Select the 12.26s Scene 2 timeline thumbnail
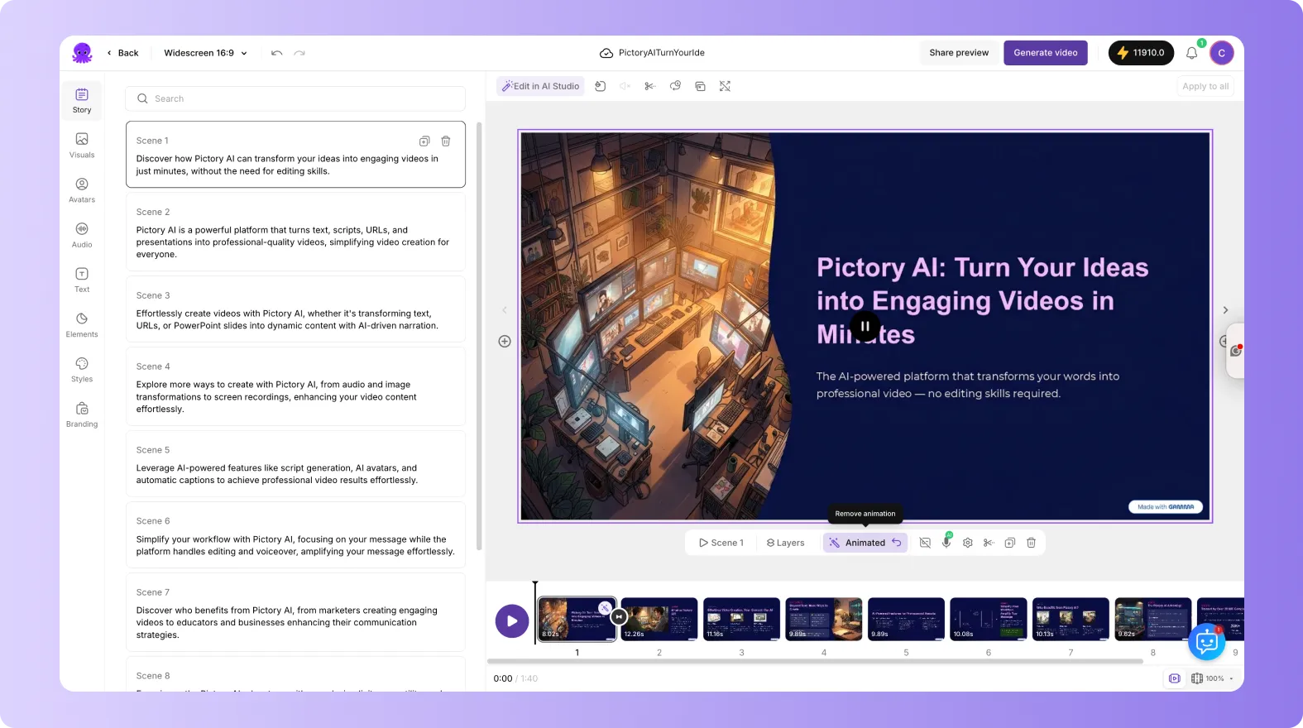 click(659, 619)
